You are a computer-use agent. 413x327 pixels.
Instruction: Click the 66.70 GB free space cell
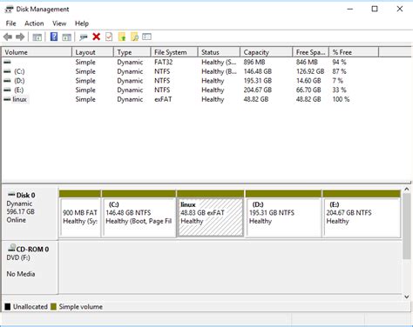pos(308,90)
